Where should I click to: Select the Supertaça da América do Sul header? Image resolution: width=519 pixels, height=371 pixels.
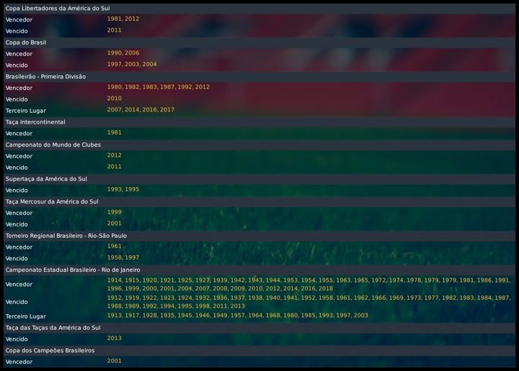(x=46, y=178)
